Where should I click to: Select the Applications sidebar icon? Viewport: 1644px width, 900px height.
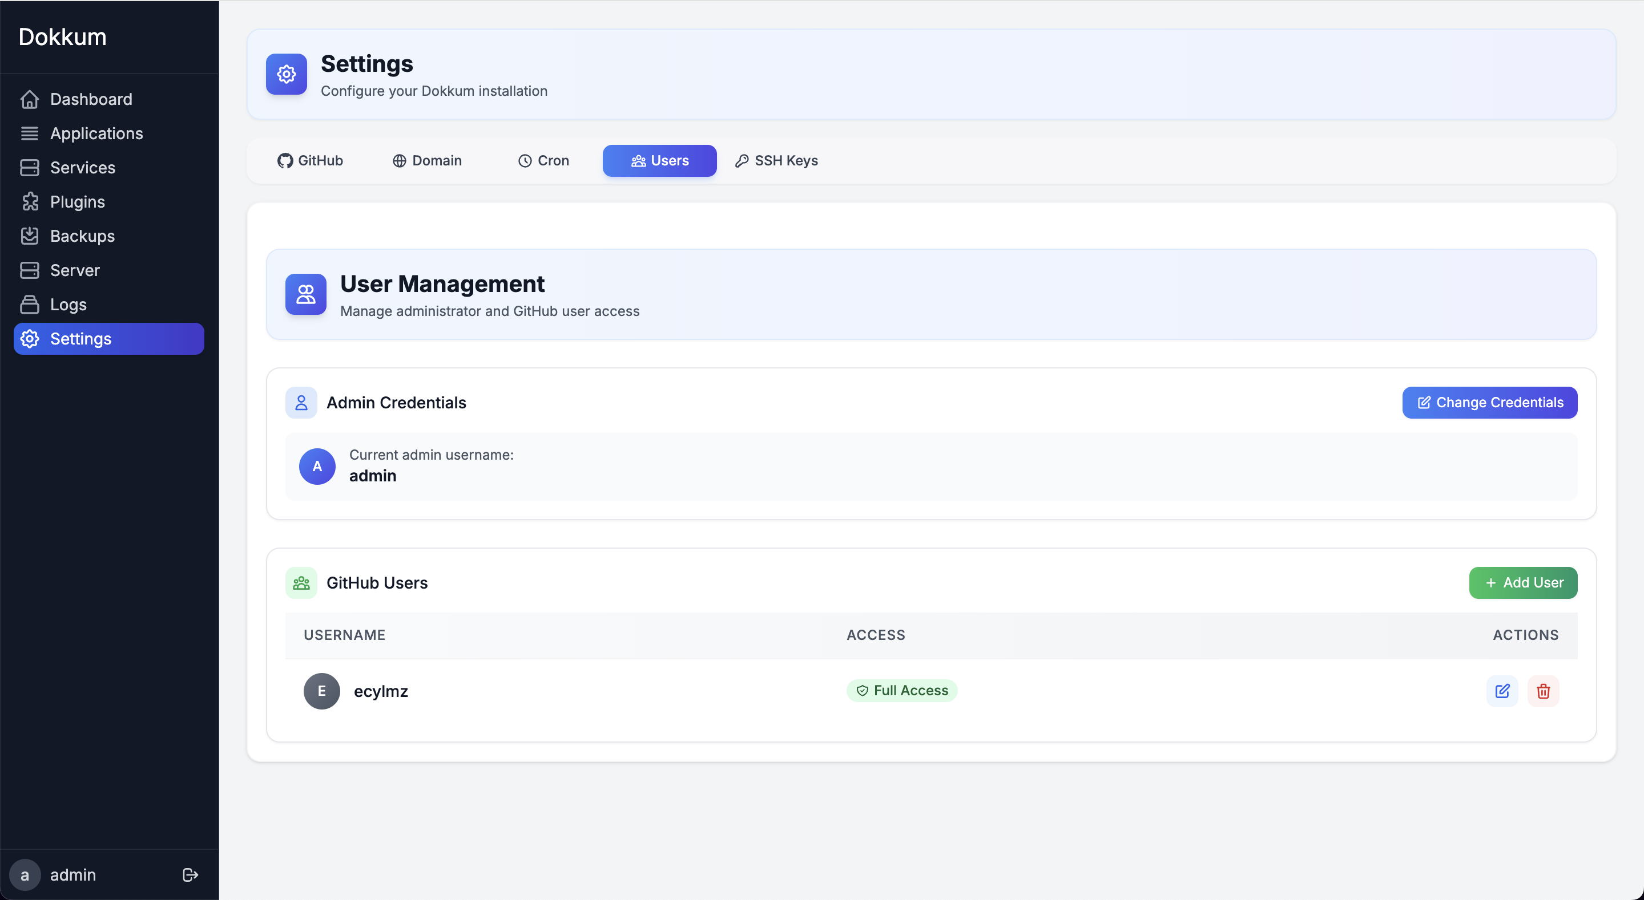30,133
